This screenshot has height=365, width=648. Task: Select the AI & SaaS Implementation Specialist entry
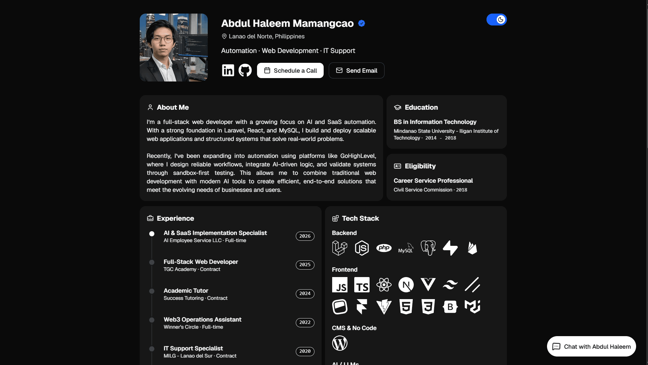click(x=215, y=236)
